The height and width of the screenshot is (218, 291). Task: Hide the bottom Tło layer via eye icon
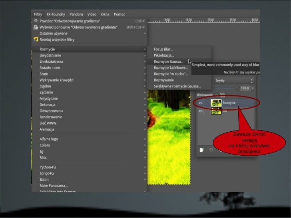tap(201, 111)
